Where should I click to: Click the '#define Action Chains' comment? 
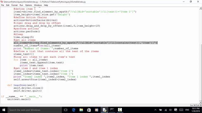pyautogui.click(x=30, y=17)
